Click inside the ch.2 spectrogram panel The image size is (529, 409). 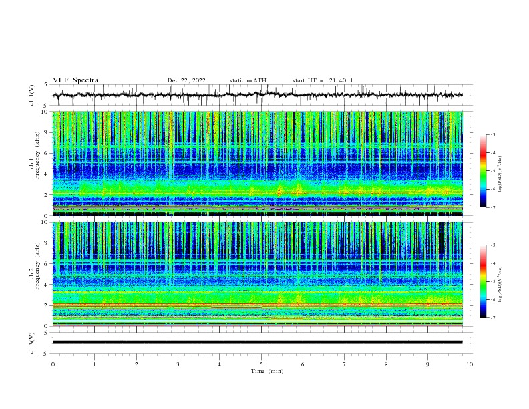[x=257, y=274]
